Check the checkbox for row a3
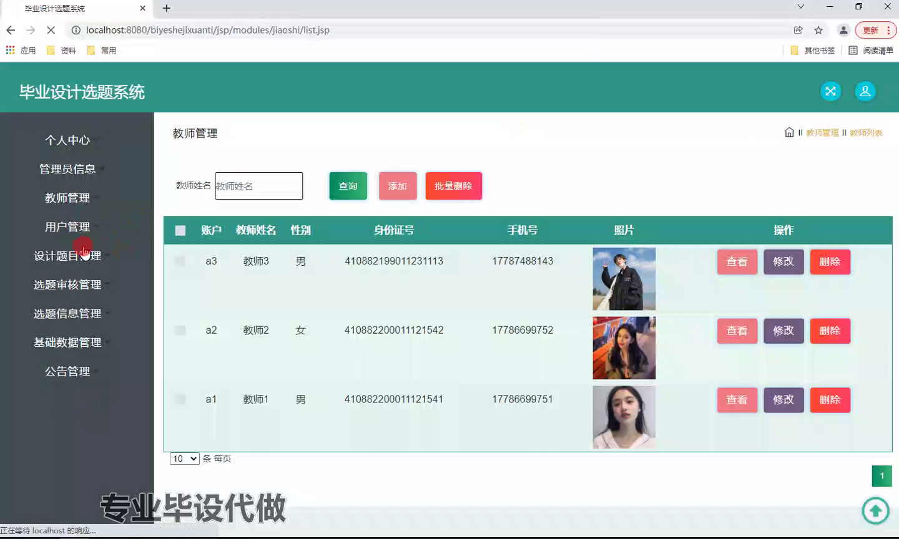 pyautogui.click(x=180, y=261)
